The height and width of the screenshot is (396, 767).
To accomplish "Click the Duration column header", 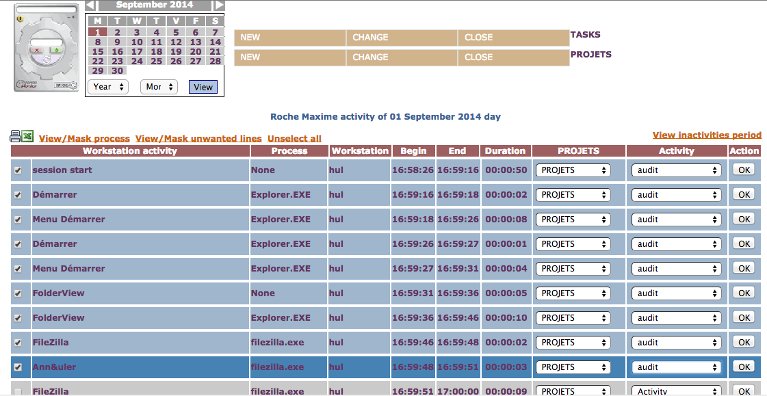I will click(506, 151).
